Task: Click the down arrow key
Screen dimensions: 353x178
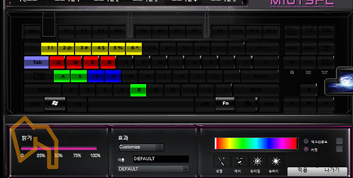Action: [x=308, y=104]
